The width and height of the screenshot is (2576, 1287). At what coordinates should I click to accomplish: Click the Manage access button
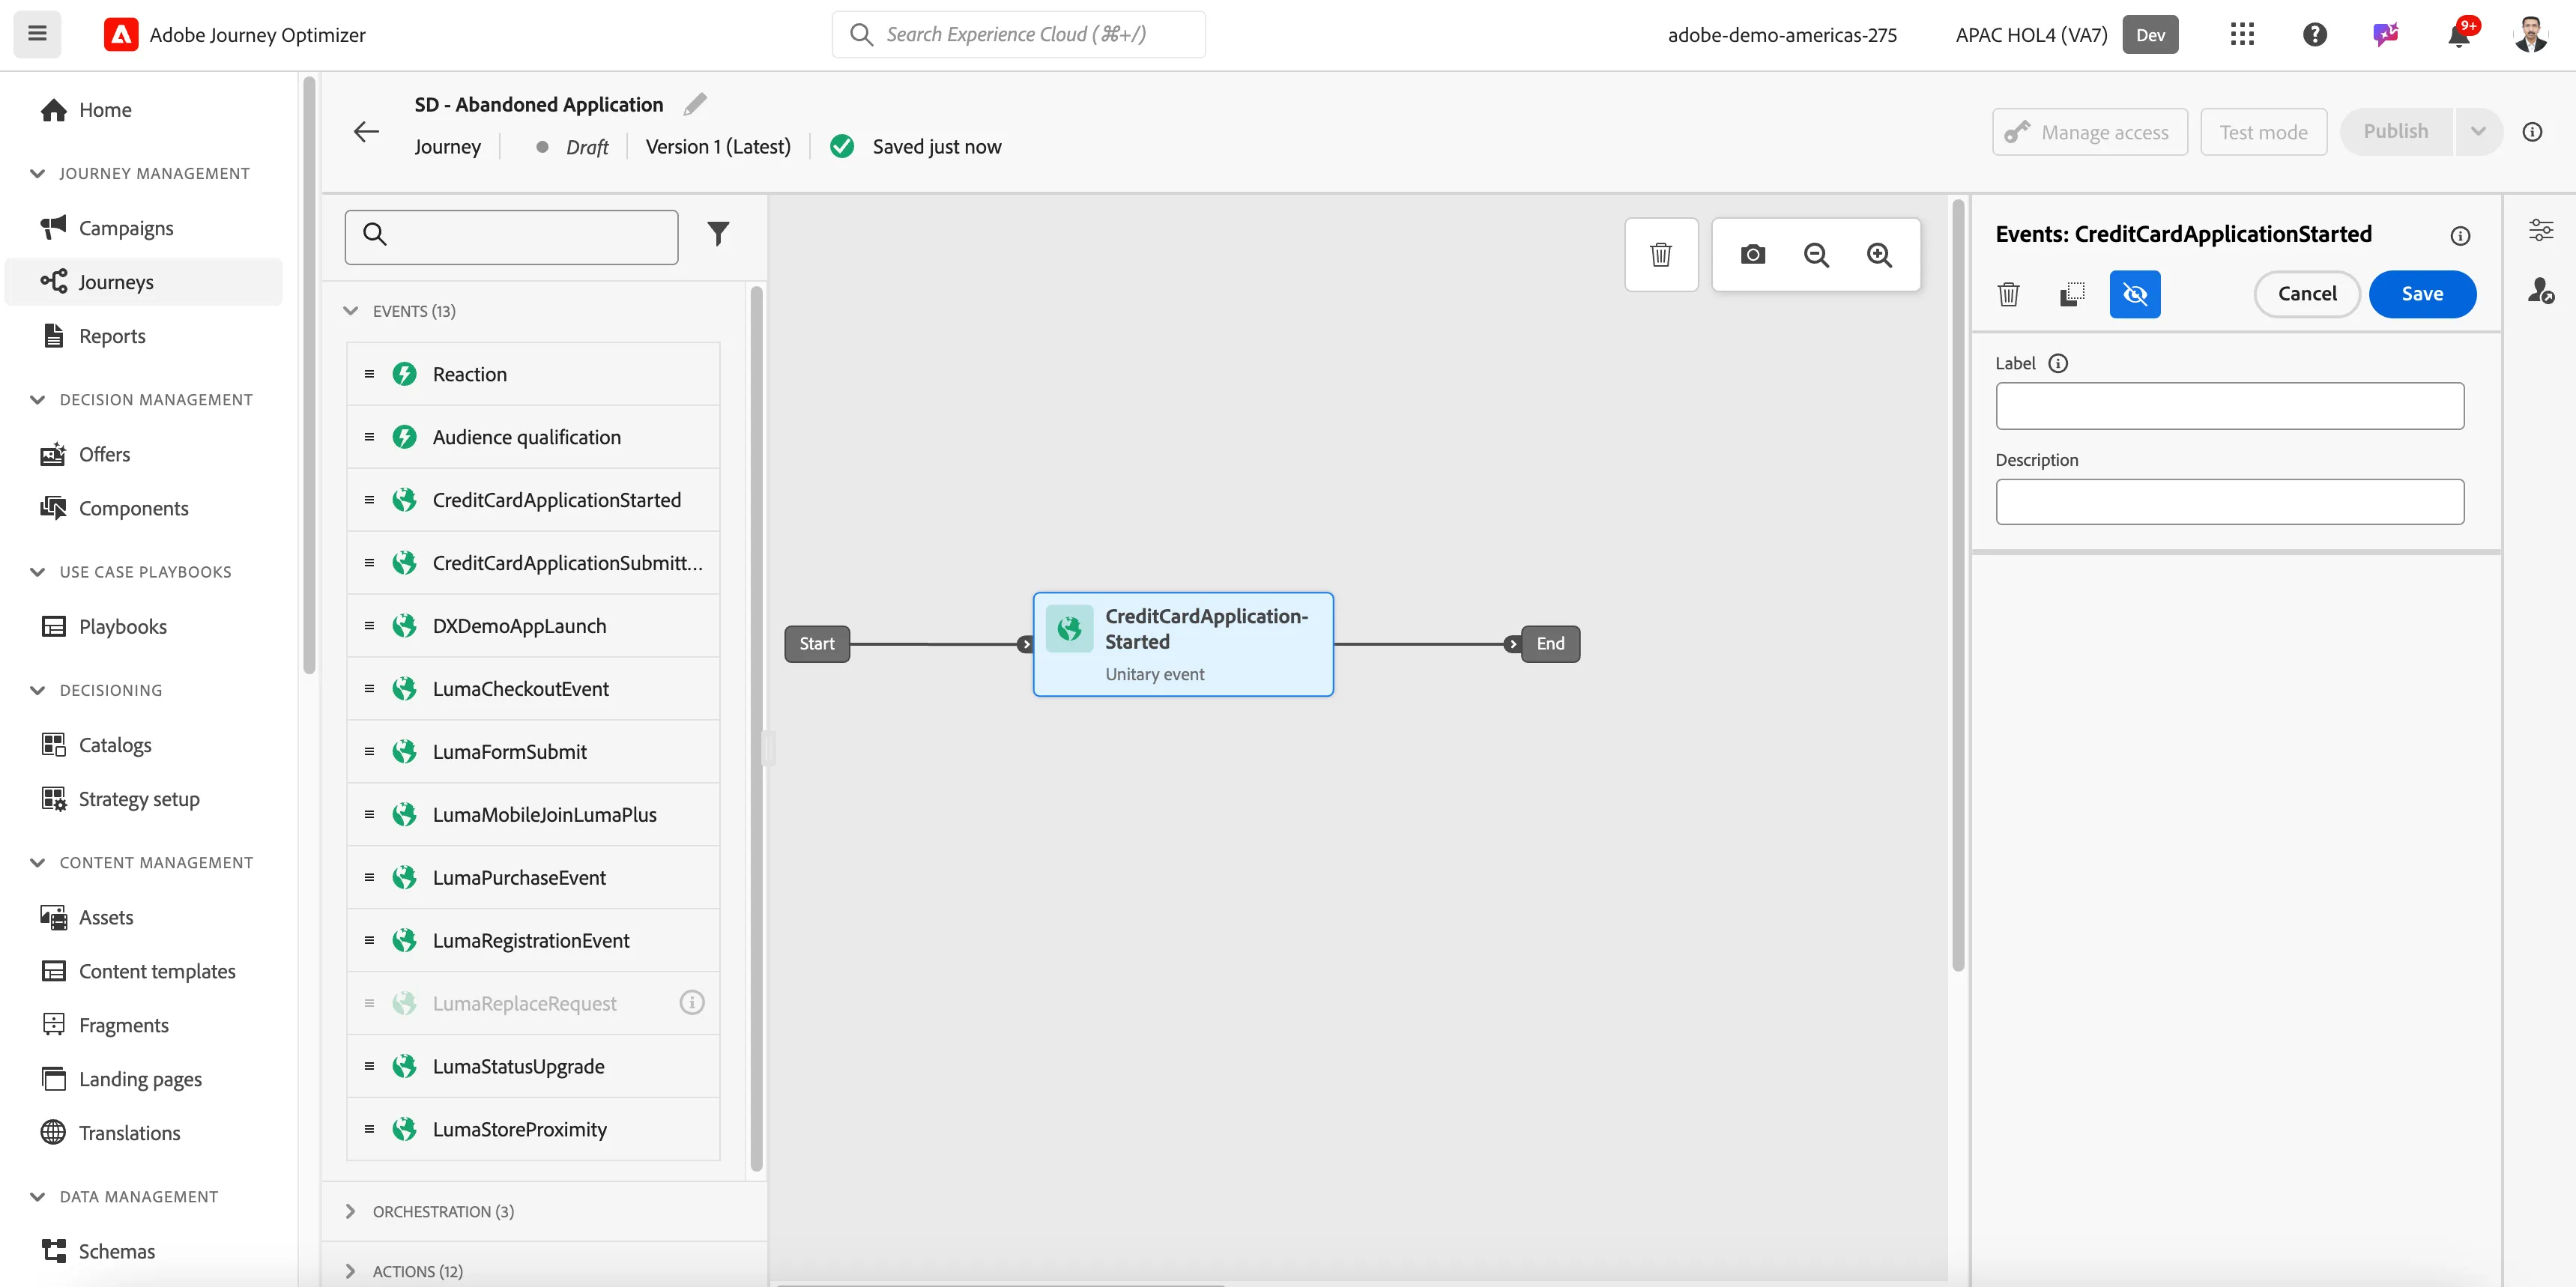tap(2089, 132)
